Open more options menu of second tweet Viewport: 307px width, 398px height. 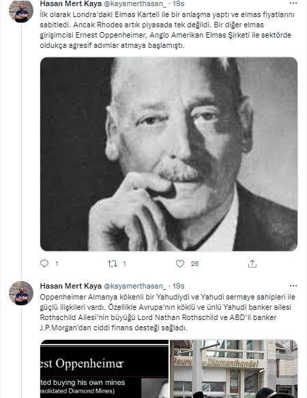point(293,286)
